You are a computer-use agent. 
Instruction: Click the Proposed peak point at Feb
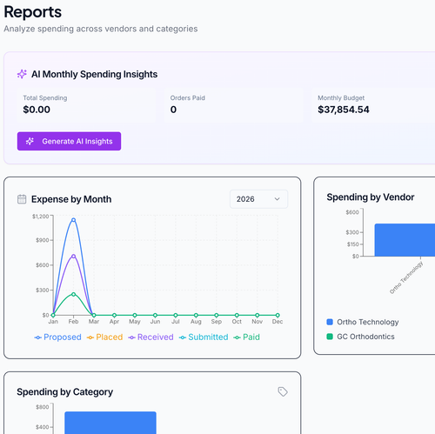pyautogui.click(x=74, y=220)
